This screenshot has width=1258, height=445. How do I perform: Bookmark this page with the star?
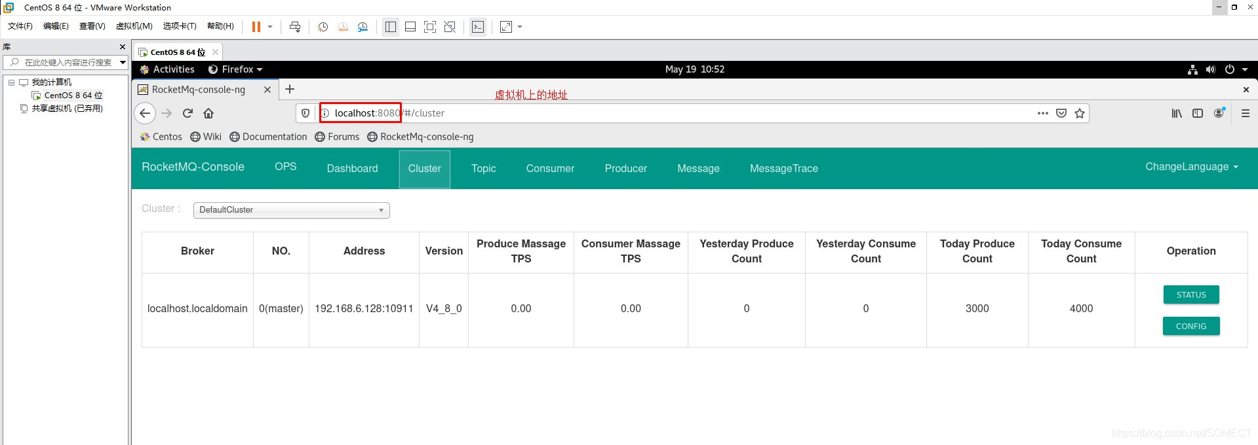pos(1080,113)
